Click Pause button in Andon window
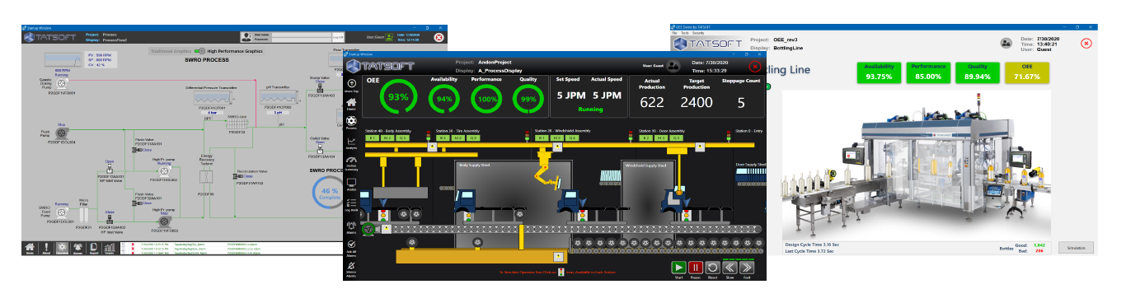 [x=696, y=267]
